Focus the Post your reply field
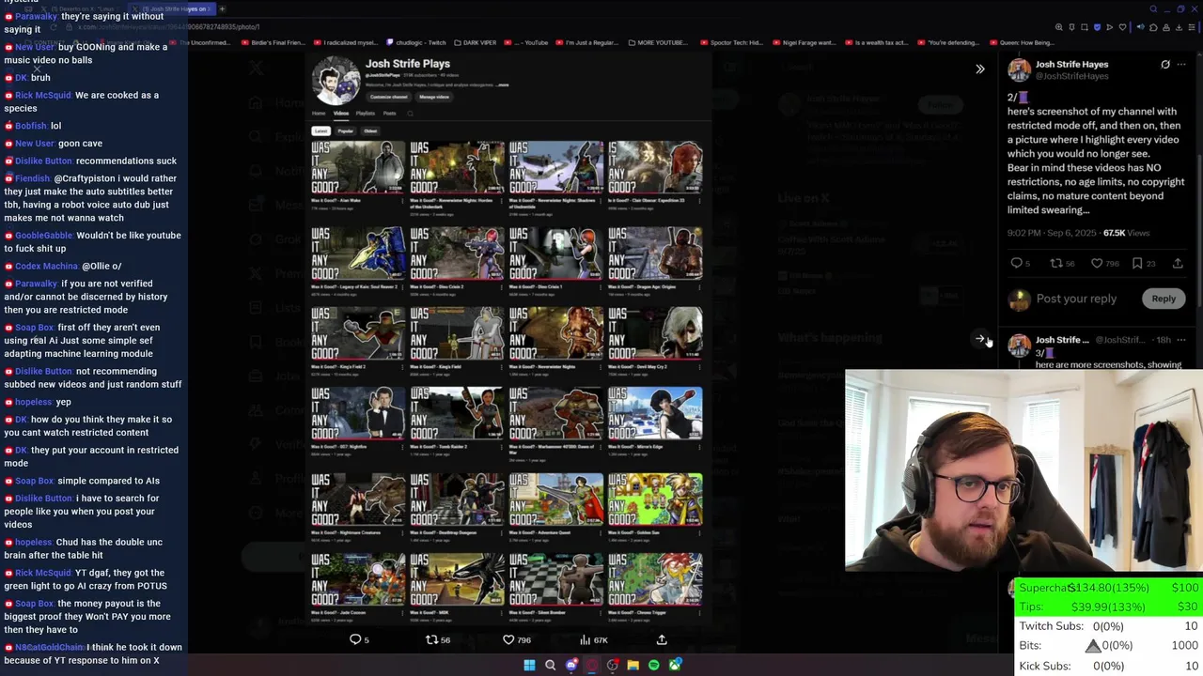1203x676 pixels. click(1076, 299)
